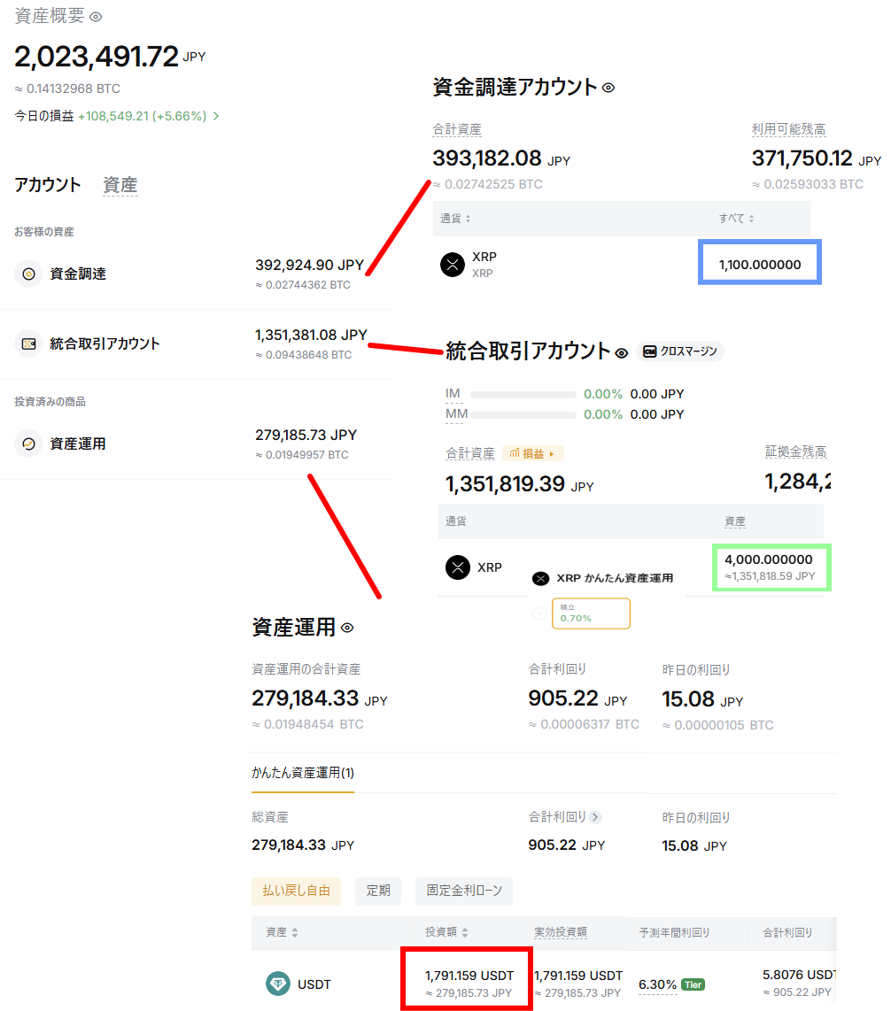This screenshot has height=1011, width=891.
Task: Click the XRP coin icon in 統合取引アカウント table
Action: pyautogui.click(x=458, y=567)
